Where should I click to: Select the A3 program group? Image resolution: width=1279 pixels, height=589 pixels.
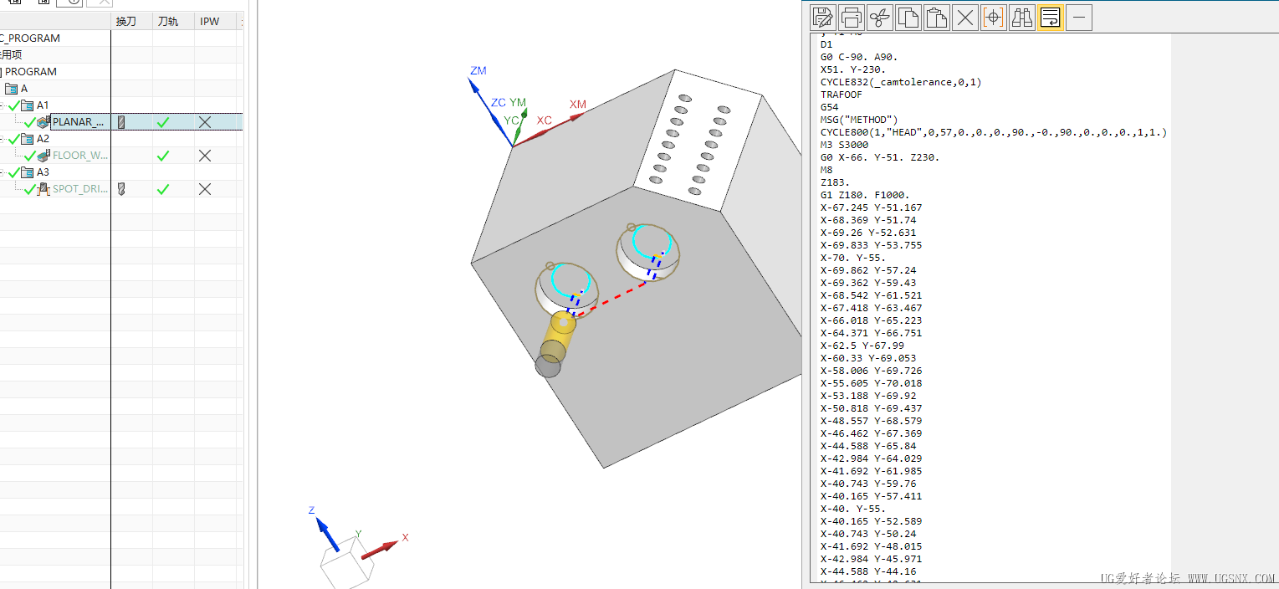point(43,172)
